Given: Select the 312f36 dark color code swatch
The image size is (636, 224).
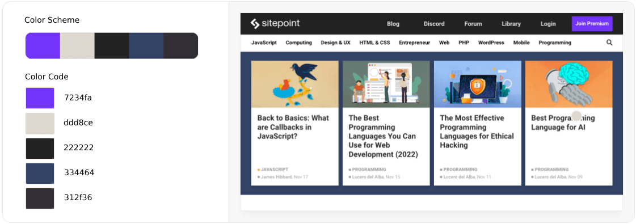Looking at the screenshot, I should point(40,198).
